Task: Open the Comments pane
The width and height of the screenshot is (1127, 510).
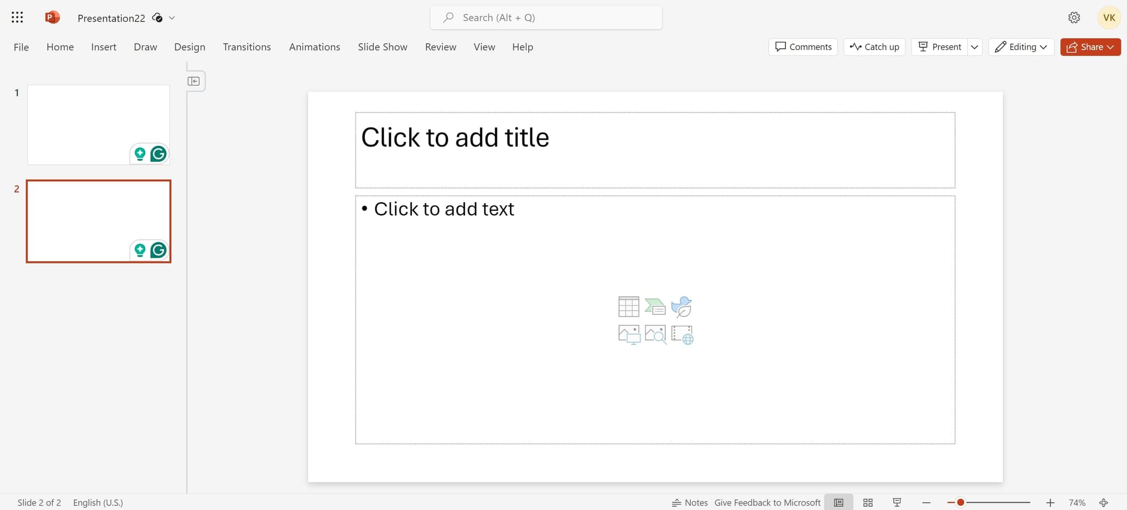Action: pyautogui.click(x=803, y=47)
